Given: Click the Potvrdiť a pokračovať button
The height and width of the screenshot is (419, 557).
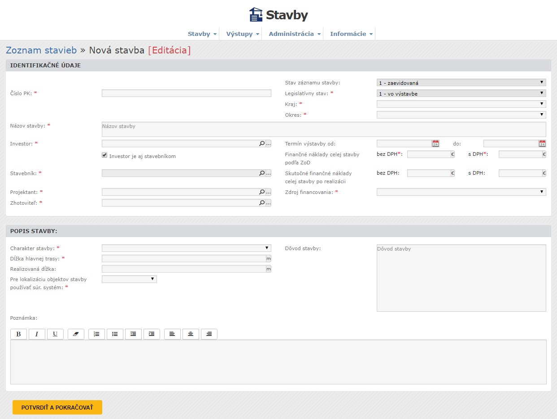Looking at the screenshot, I should coord(57,407).
